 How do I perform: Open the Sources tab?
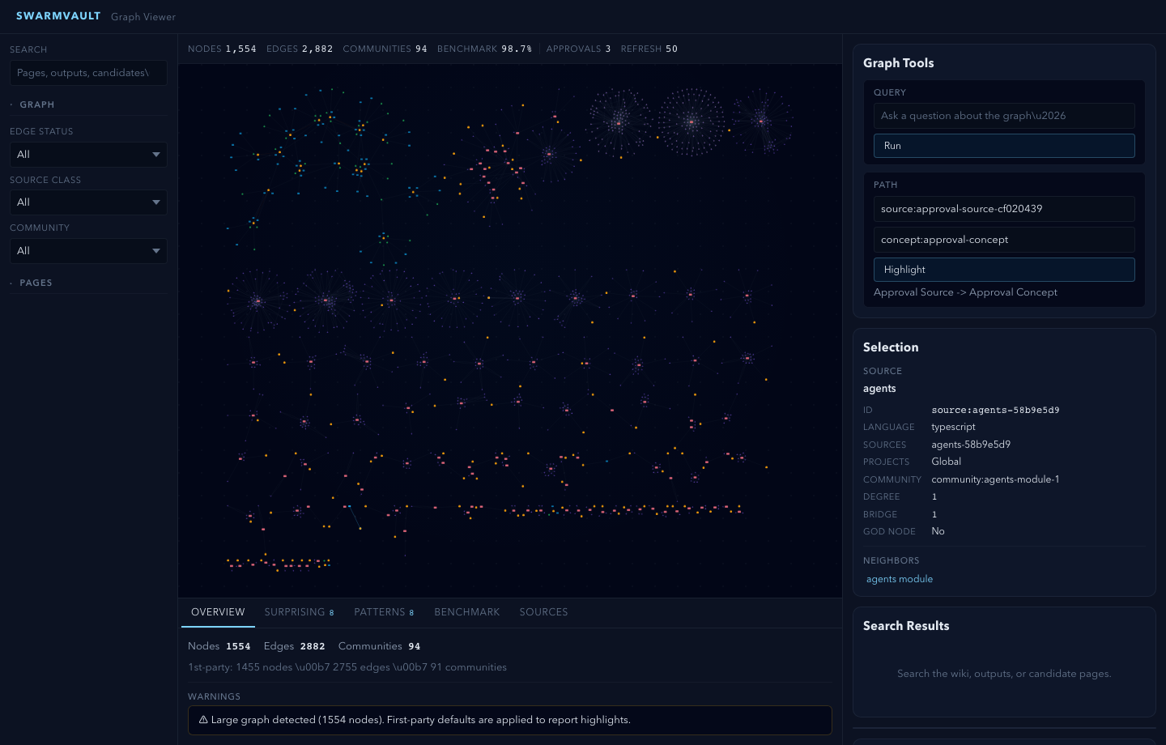tap(543, 612)
